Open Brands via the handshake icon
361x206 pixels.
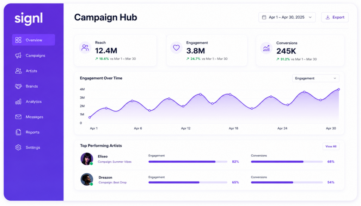[x=18, y=86]
